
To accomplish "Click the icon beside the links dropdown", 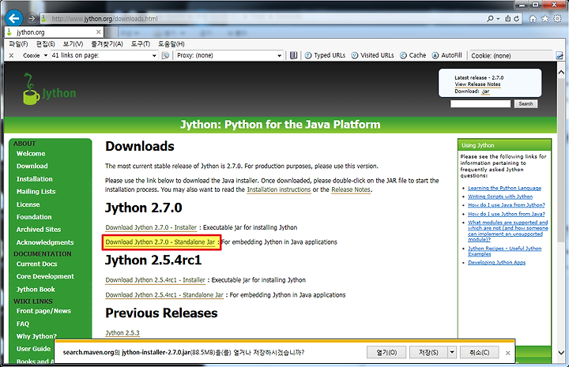I will point(165,55).
